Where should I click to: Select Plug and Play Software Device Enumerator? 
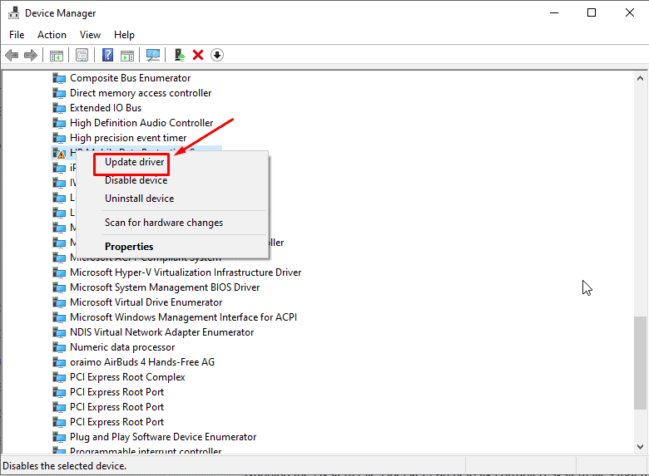click(x=163, y=437)
